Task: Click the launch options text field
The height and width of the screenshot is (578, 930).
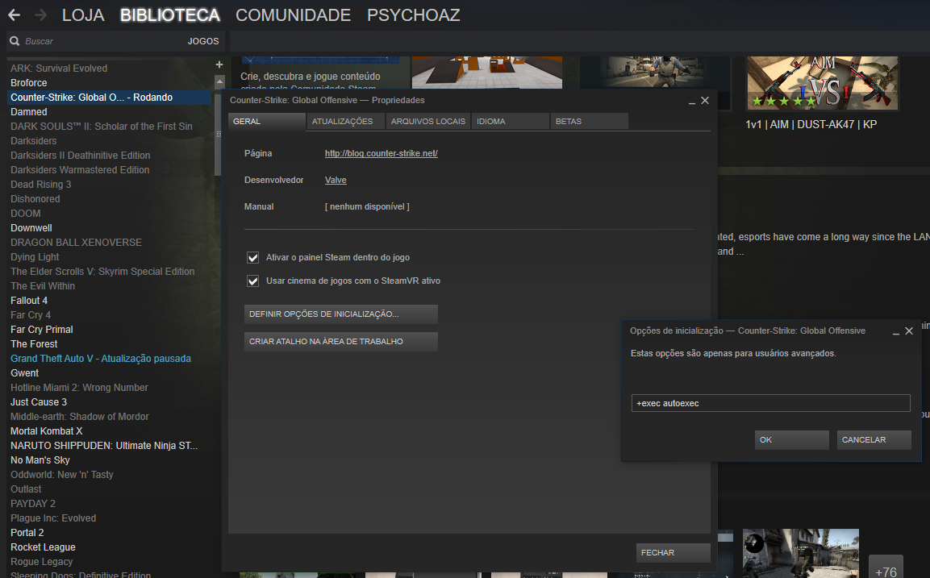Action: pos(771,403)
